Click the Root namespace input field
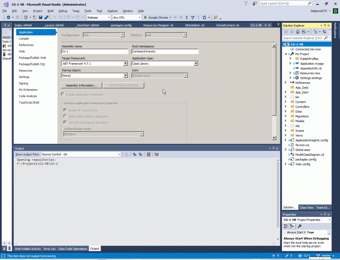The image size is (340, 260). [x=165, y=51]
